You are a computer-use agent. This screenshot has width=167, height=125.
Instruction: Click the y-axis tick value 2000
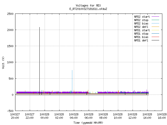10,30
